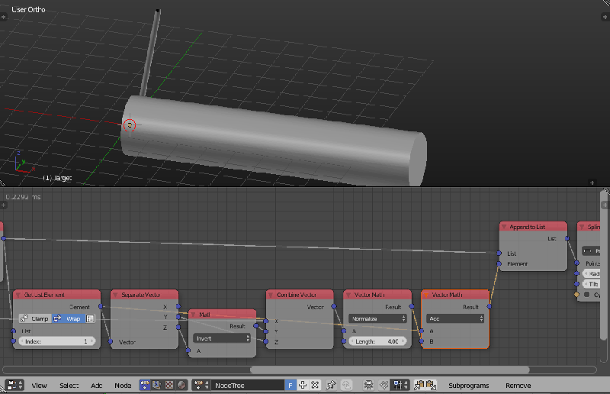This screenshot has height=394, width=610.
Task: Click Vector output socket of Combine Vector
Action: tap(334, 307)
